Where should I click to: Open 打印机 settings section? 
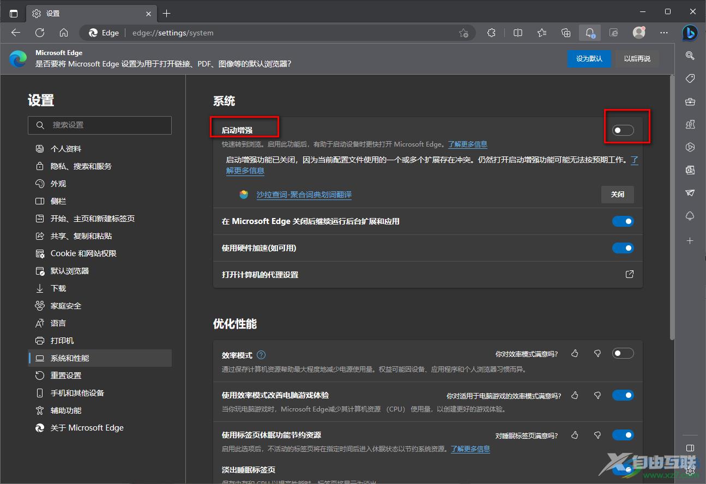click(x=100, y=341)
